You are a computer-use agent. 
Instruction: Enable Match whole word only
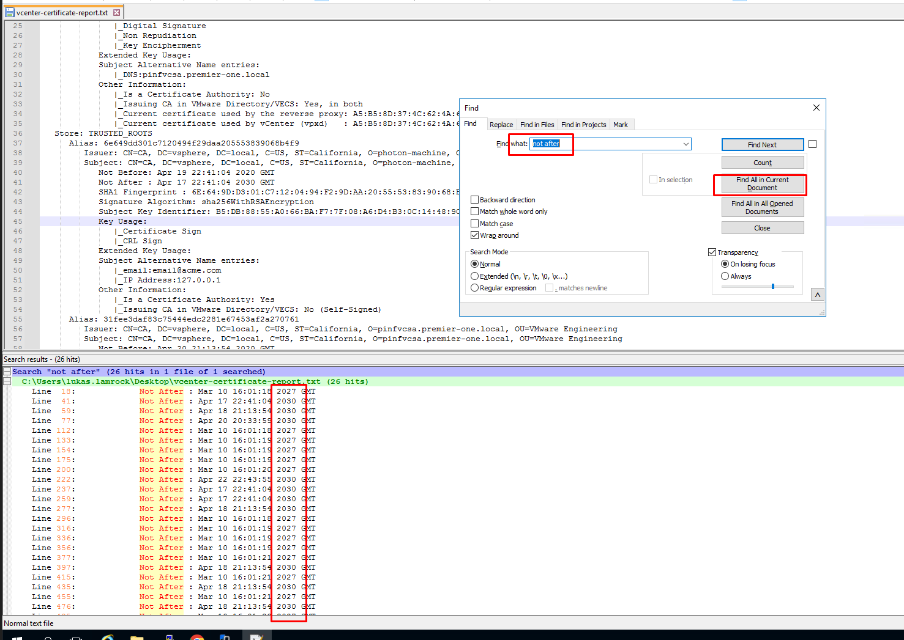[474, 211]
